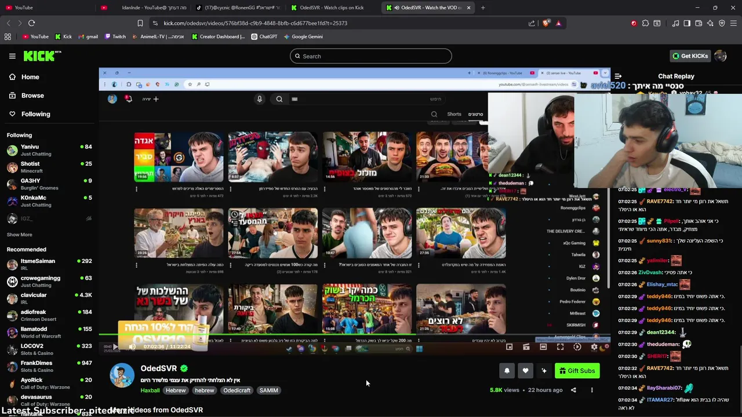
Task: Click the browser share icon in the address bar
Action: coord(532,23)
